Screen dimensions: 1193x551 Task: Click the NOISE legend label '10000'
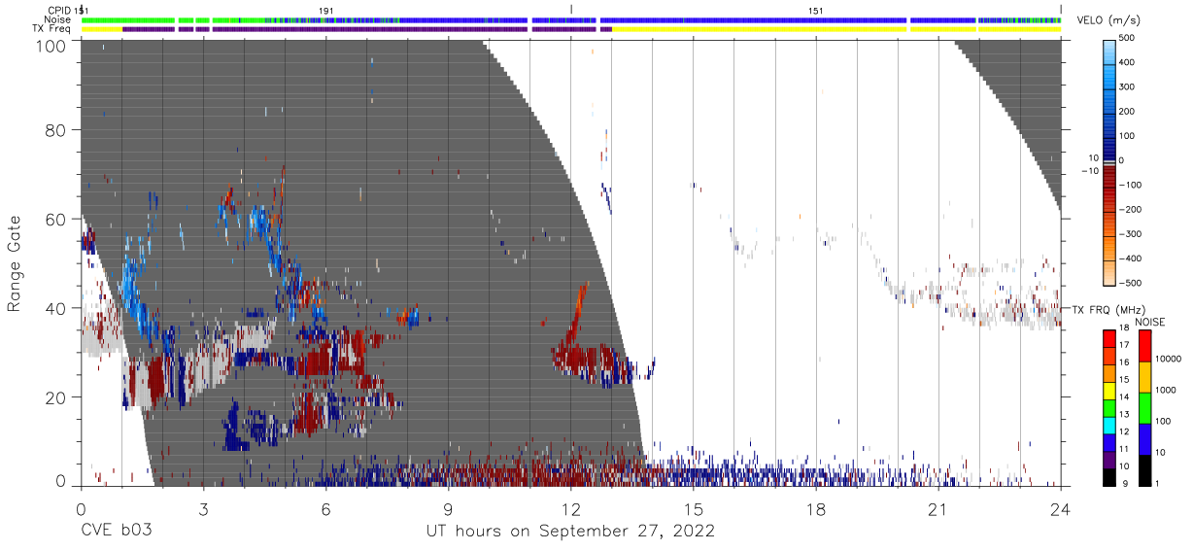[1169, 359]
